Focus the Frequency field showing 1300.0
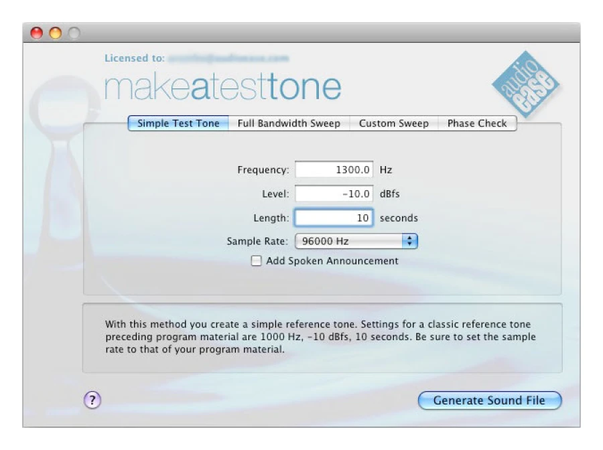This screenshot has height=450, width=603. (x=334, y=169)
